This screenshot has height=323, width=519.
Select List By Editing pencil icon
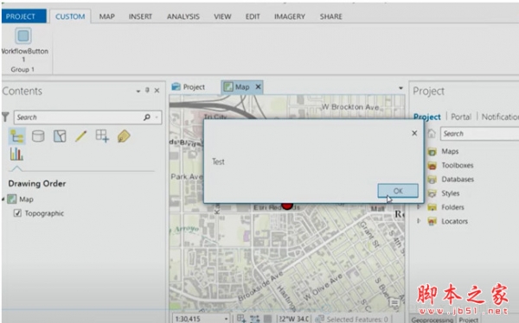tap(80, 136)
